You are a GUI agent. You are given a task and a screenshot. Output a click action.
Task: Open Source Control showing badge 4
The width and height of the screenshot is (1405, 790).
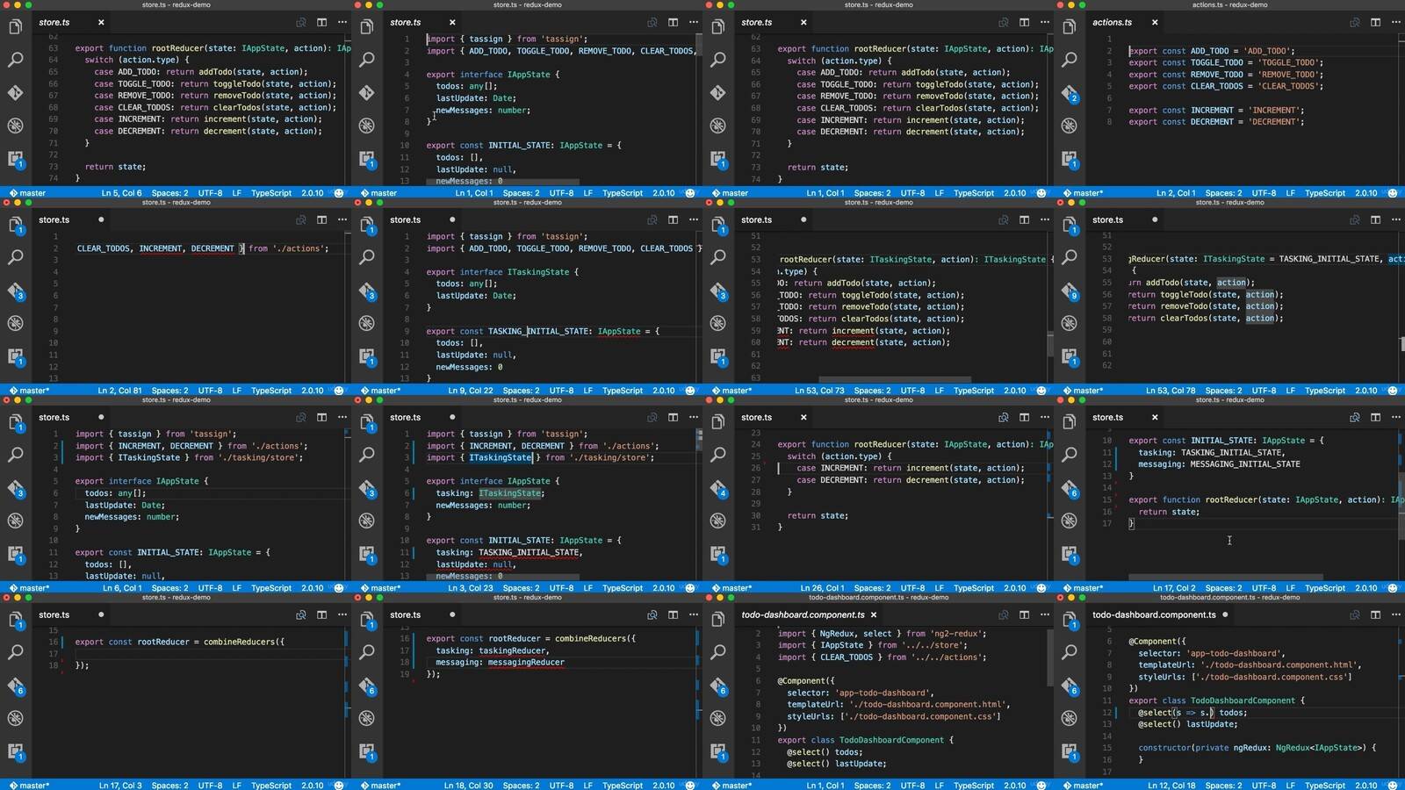[x=717, y=488]
